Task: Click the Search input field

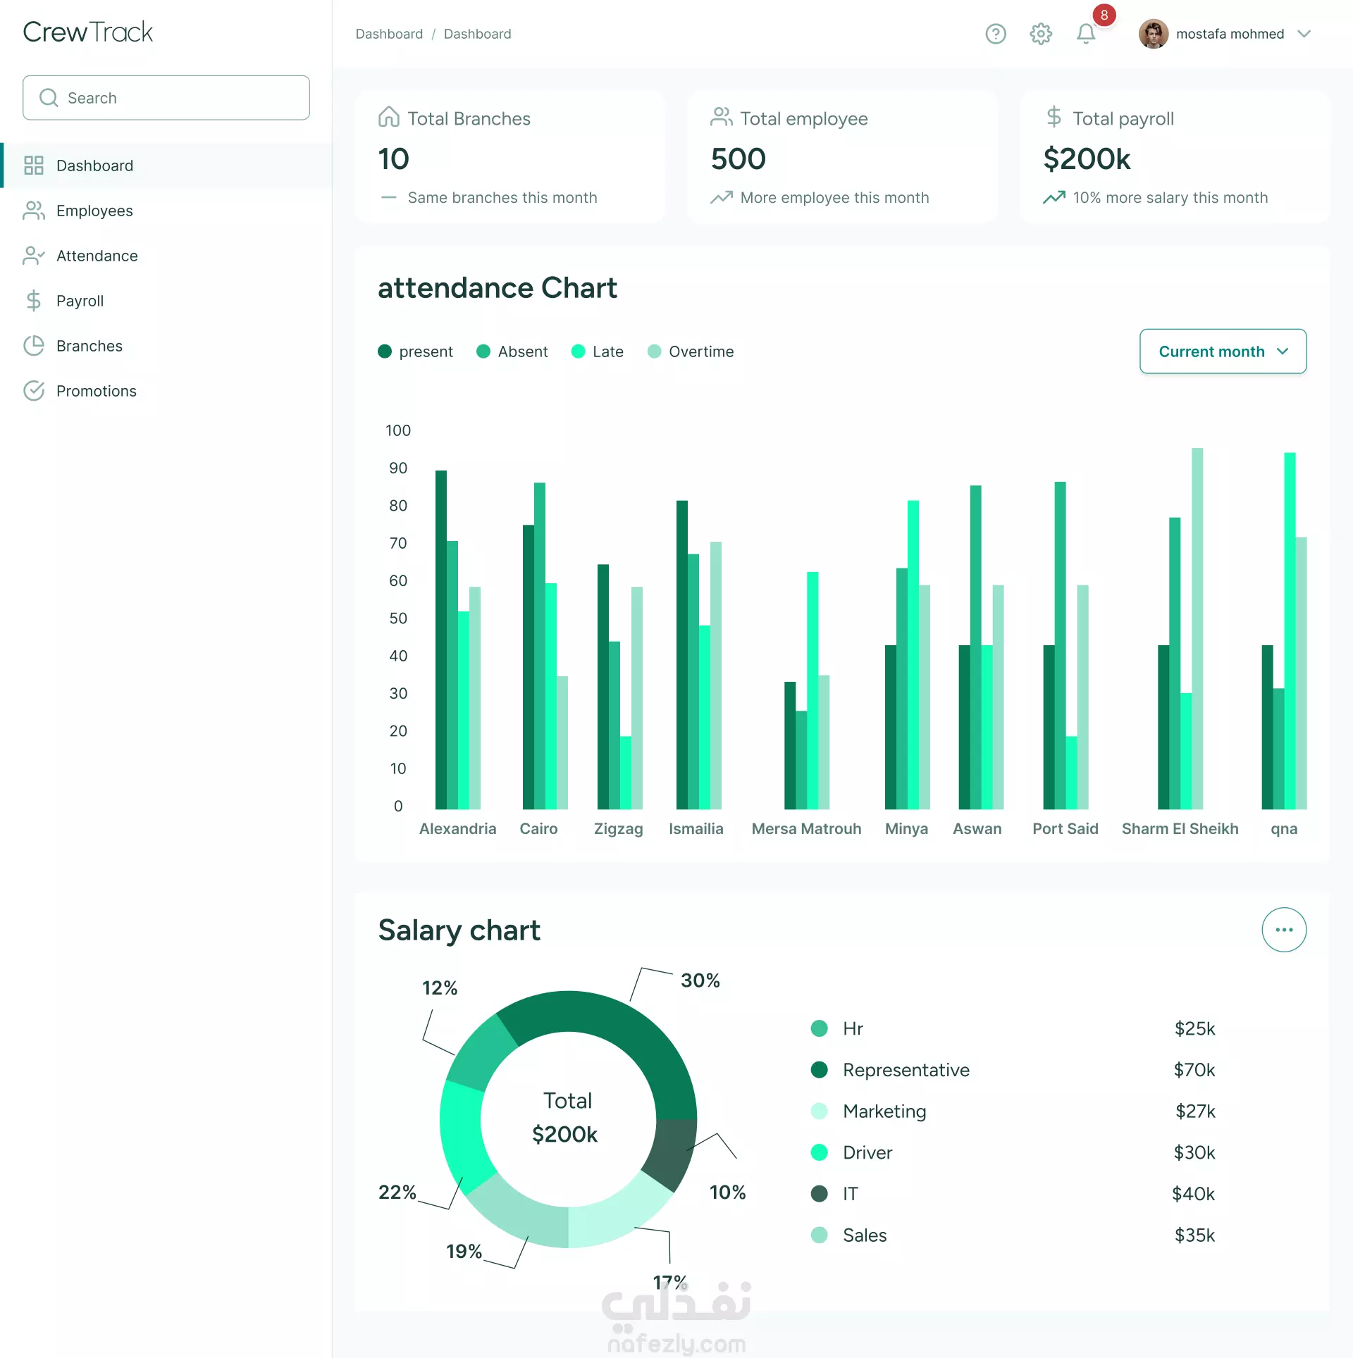Action: pyautogui.click(x=166, y=98)
